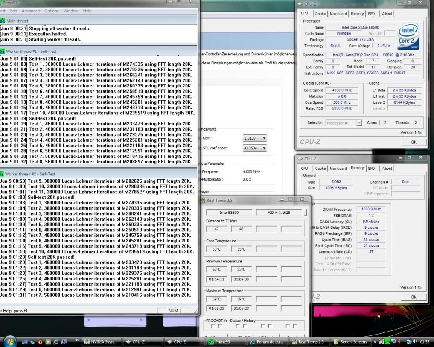Open the Processor #1 selection dropdown
Screen dimensions: 434x347
pyautogui.click(x=344, y=123)
